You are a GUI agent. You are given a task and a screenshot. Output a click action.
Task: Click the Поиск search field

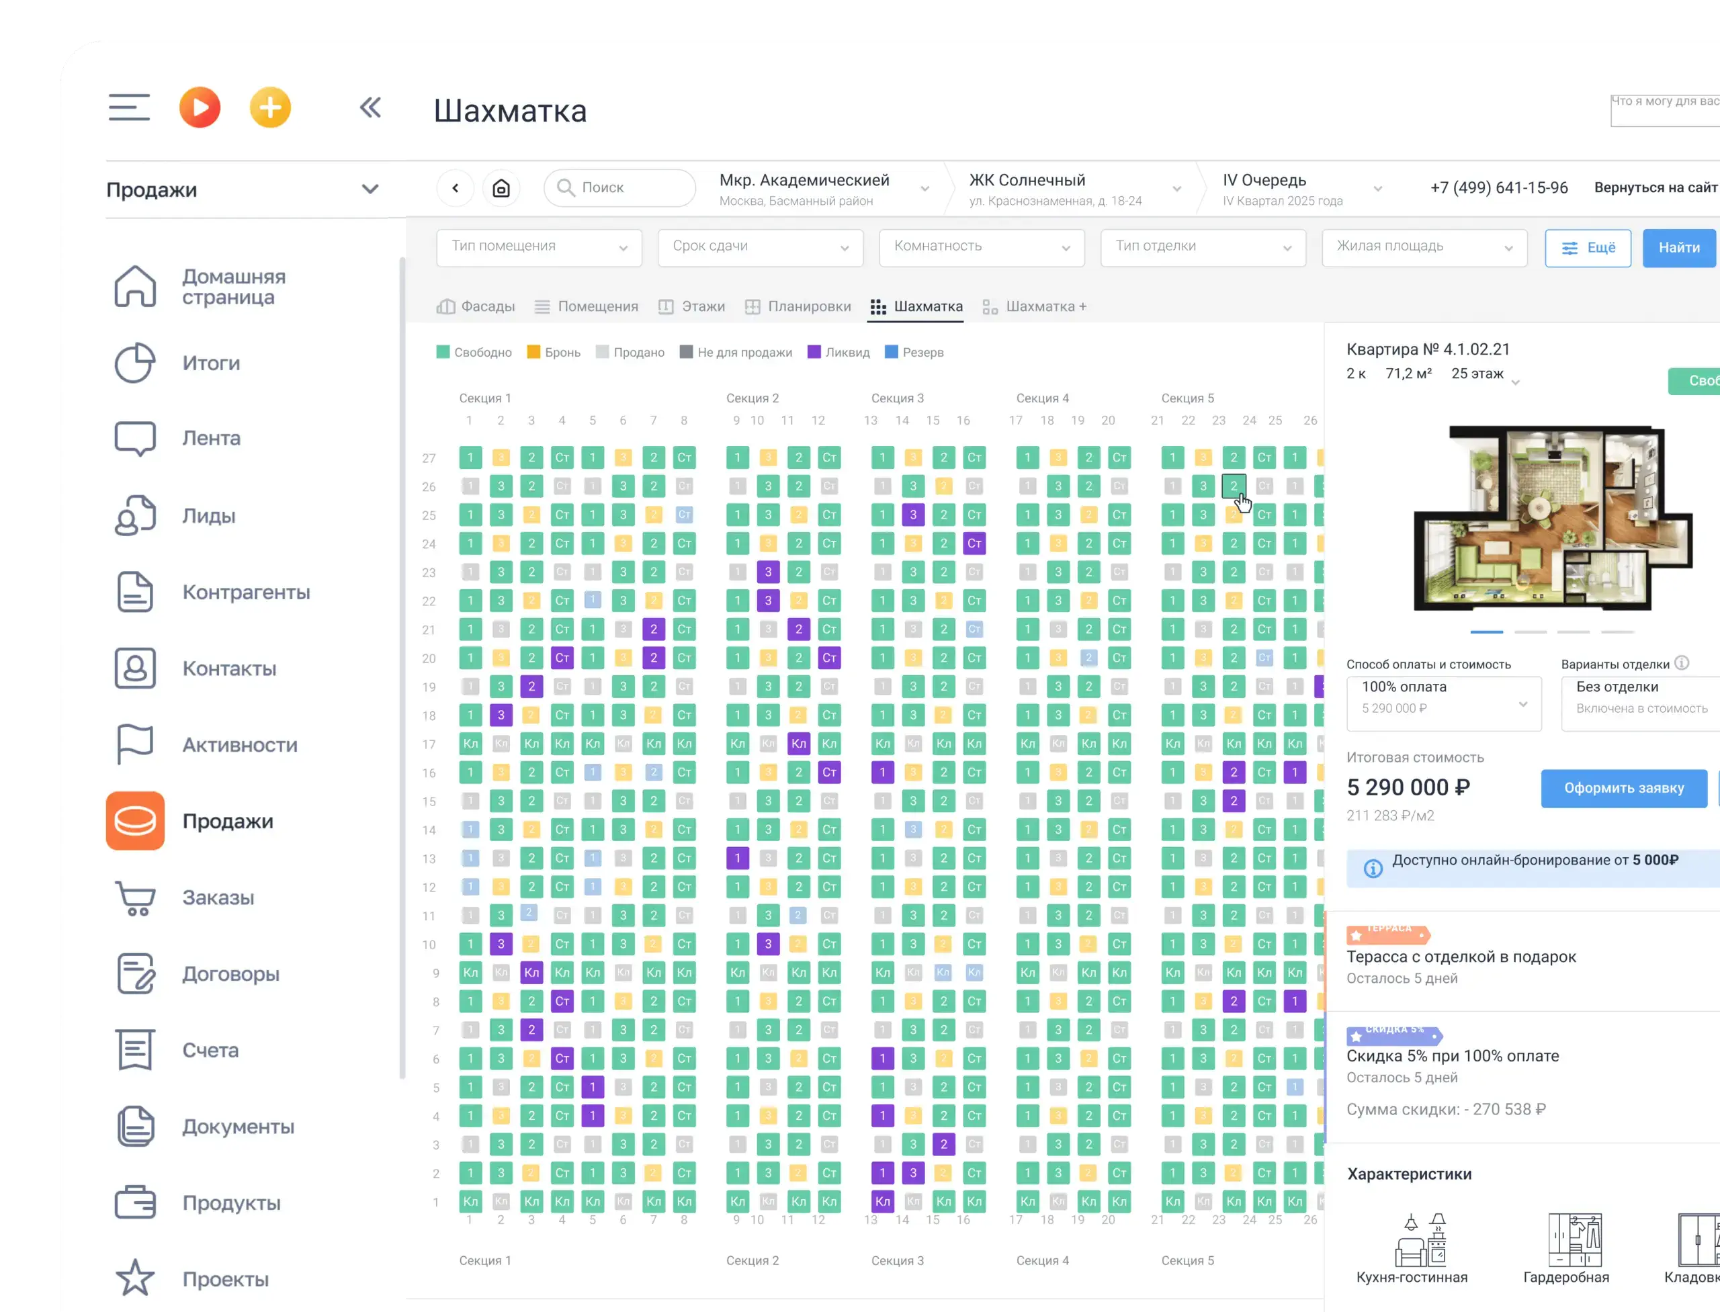[x=619, y=187]
